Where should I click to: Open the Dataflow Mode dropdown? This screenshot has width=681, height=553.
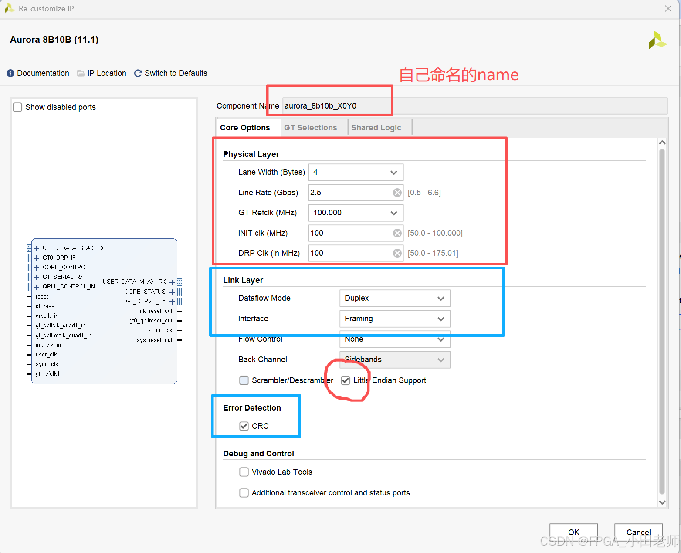pyautogui.click(x=395, y=298)
